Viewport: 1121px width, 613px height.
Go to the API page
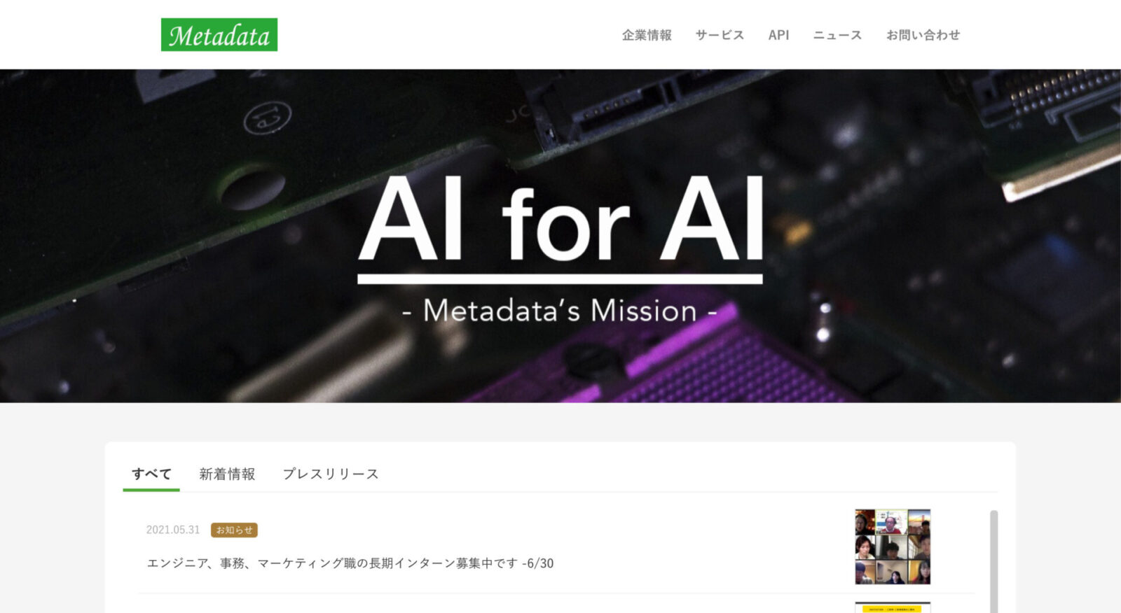click(x=778, y=35)
